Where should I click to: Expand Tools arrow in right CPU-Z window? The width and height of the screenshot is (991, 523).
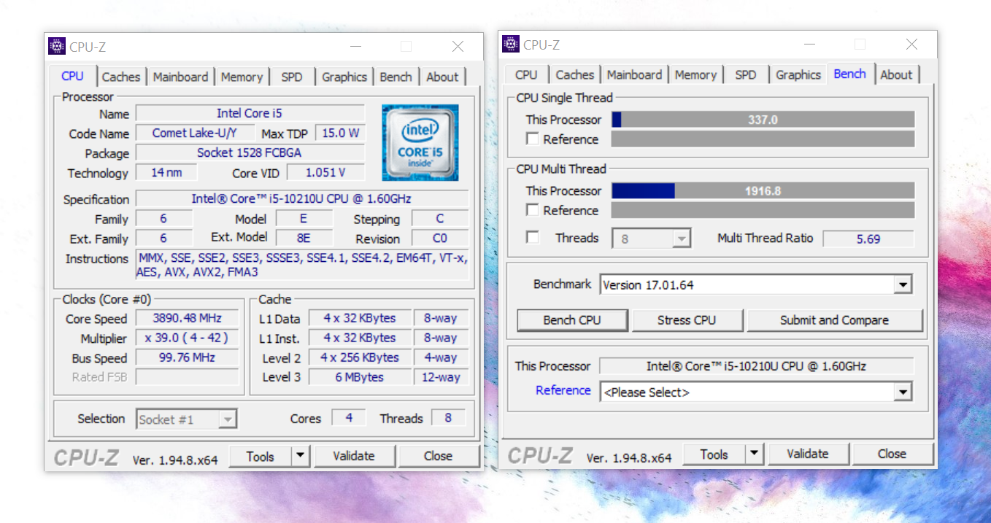pyautogui.click(x=755, y=454)
